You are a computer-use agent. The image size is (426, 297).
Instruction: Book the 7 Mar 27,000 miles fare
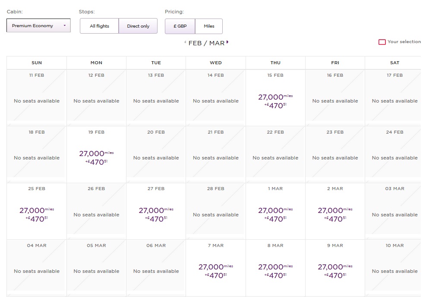(x=215, y=270)
